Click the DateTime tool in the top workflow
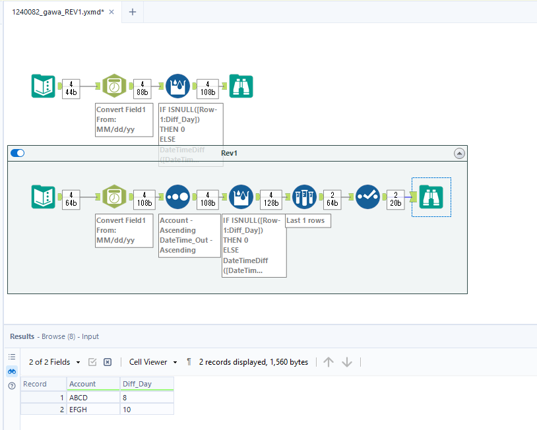This screenshot has height=430, width=537. click(x=115, y=86)
